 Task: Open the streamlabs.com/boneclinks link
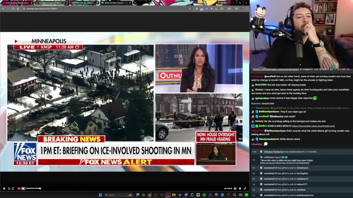click(x=276, y=69)
